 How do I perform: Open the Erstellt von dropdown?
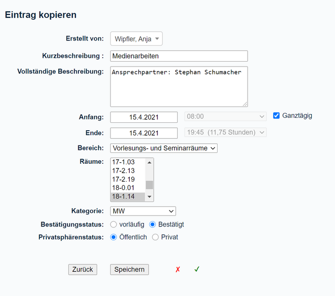coord(136,39)
